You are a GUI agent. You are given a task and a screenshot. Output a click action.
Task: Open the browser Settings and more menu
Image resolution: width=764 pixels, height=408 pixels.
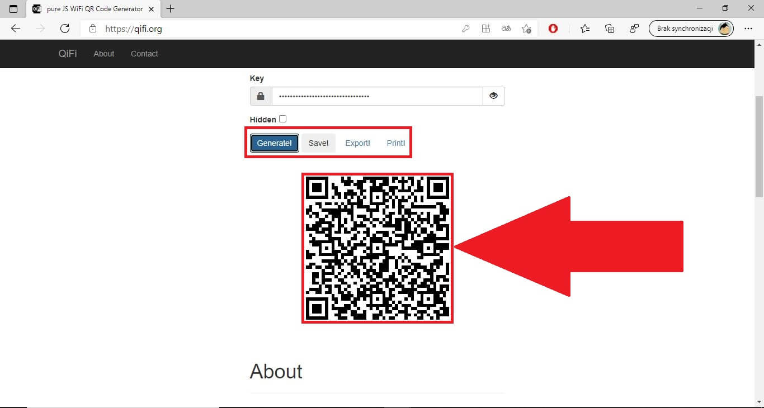748,29
